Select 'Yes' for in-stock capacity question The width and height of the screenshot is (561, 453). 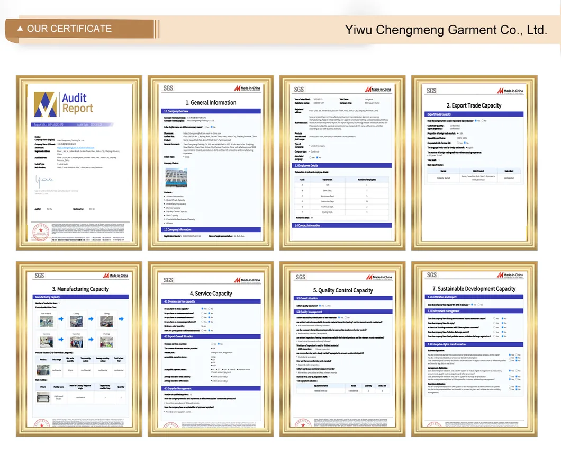point(203,308)
